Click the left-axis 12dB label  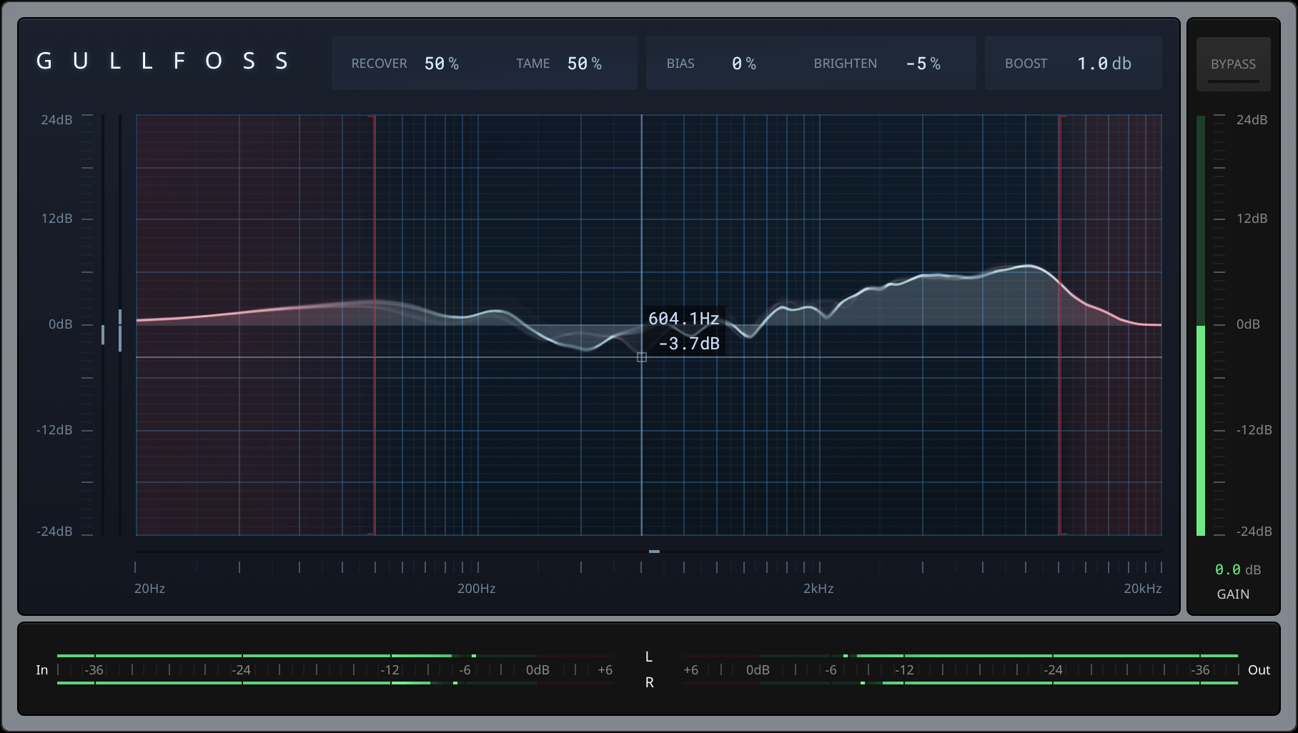(x=56, y=219)
